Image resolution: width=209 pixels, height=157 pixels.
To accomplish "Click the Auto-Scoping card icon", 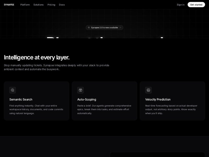I will click(80, 90).
